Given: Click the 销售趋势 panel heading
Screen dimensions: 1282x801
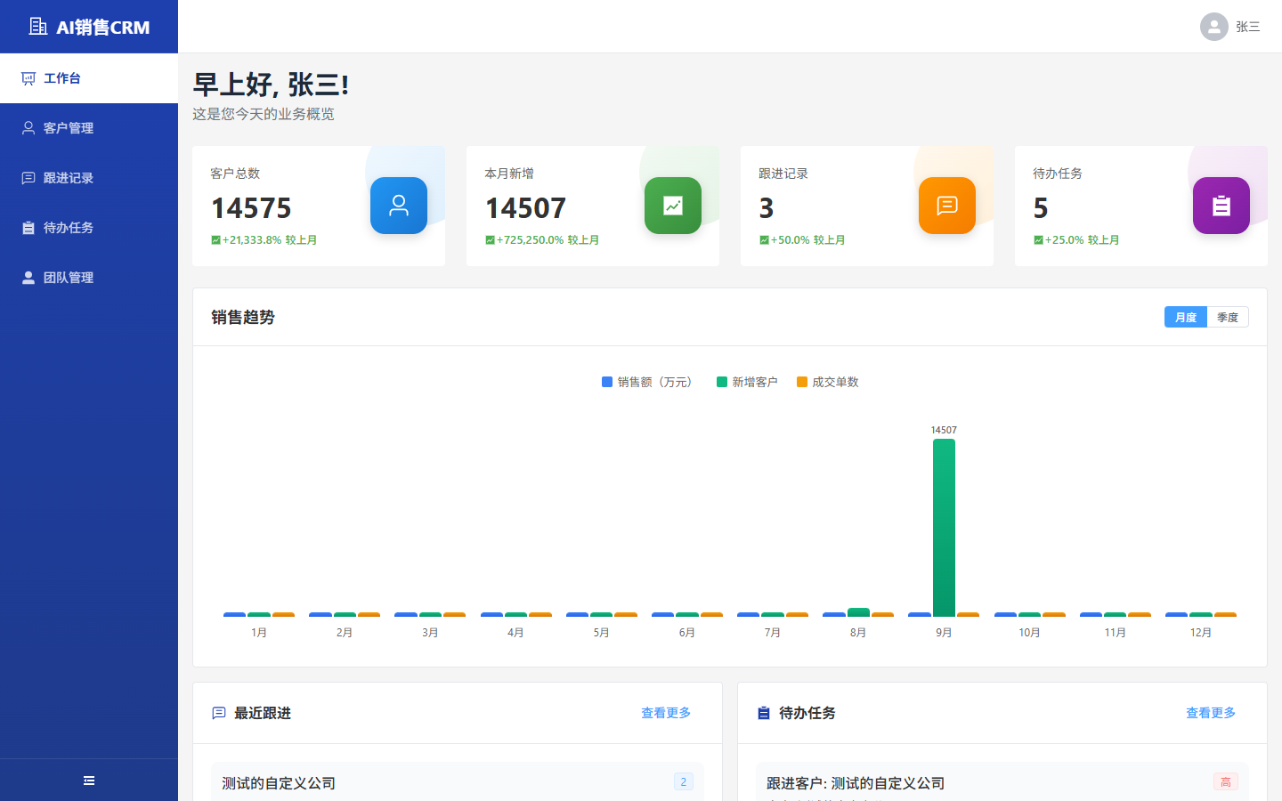Looking at the screenshot, I should click(x=243, y=318).
